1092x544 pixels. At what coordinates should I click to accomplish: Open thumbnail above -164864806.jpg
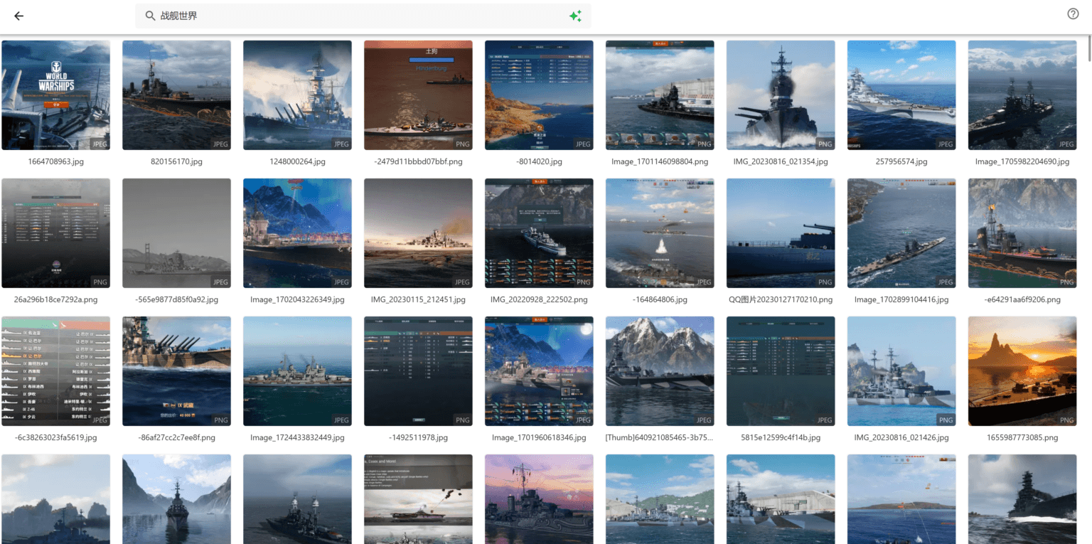coord(660,233)
